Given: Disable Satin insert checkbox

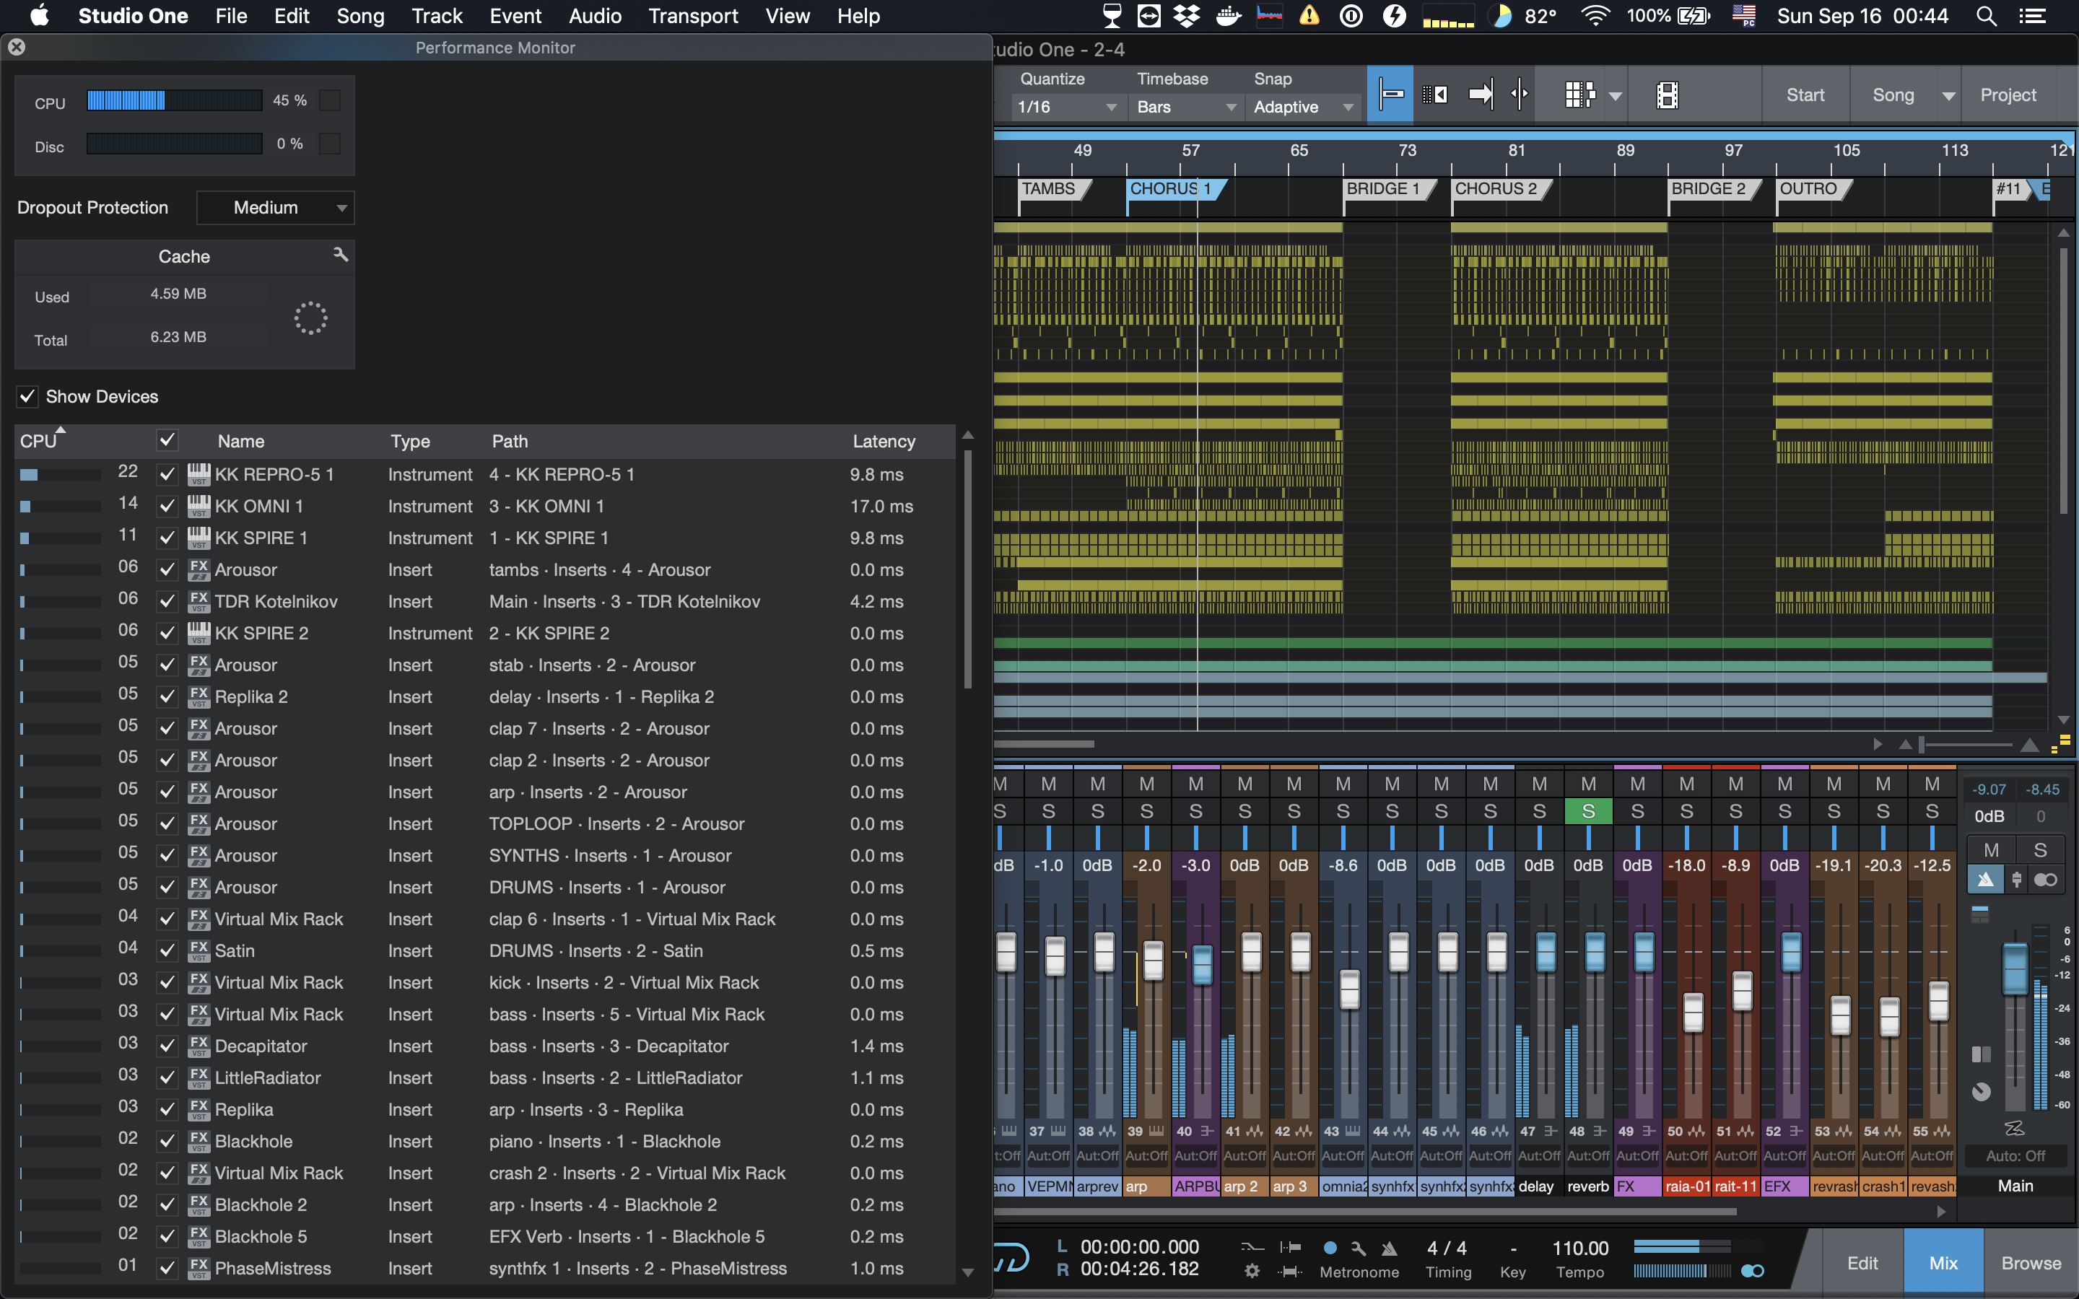Looking at the screenshot, I should (x=167, y=951).
